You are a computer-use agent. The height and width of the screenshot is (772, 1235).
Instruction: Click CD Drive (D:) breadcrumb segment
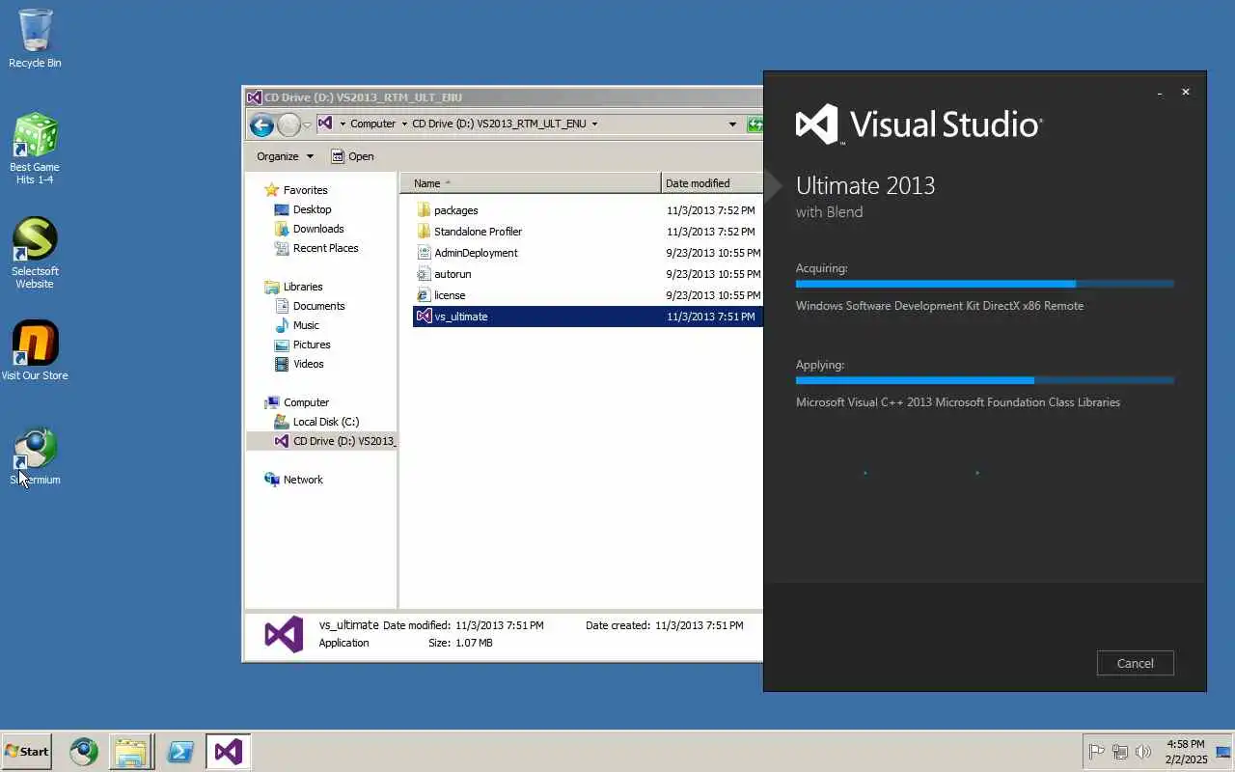tap(499, 124)
